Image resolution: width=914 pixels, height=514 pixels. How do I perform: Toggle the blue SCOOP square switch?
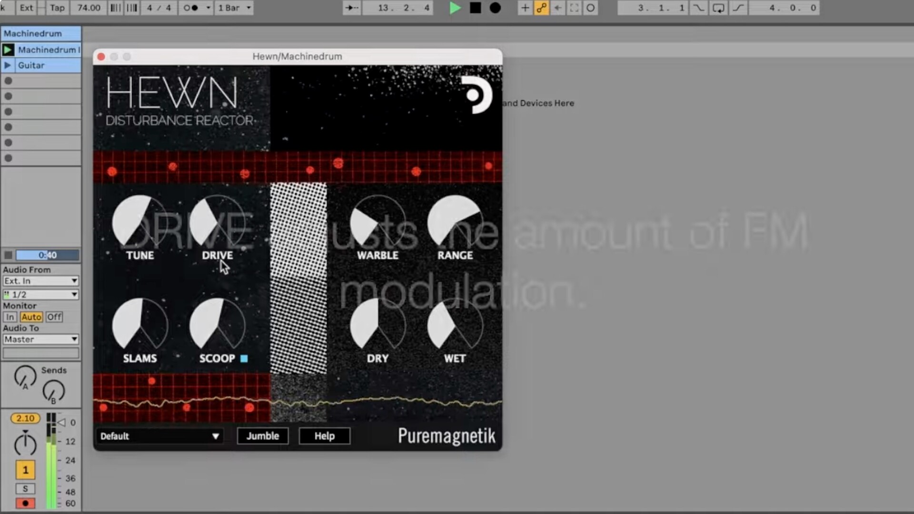point(244,359)
